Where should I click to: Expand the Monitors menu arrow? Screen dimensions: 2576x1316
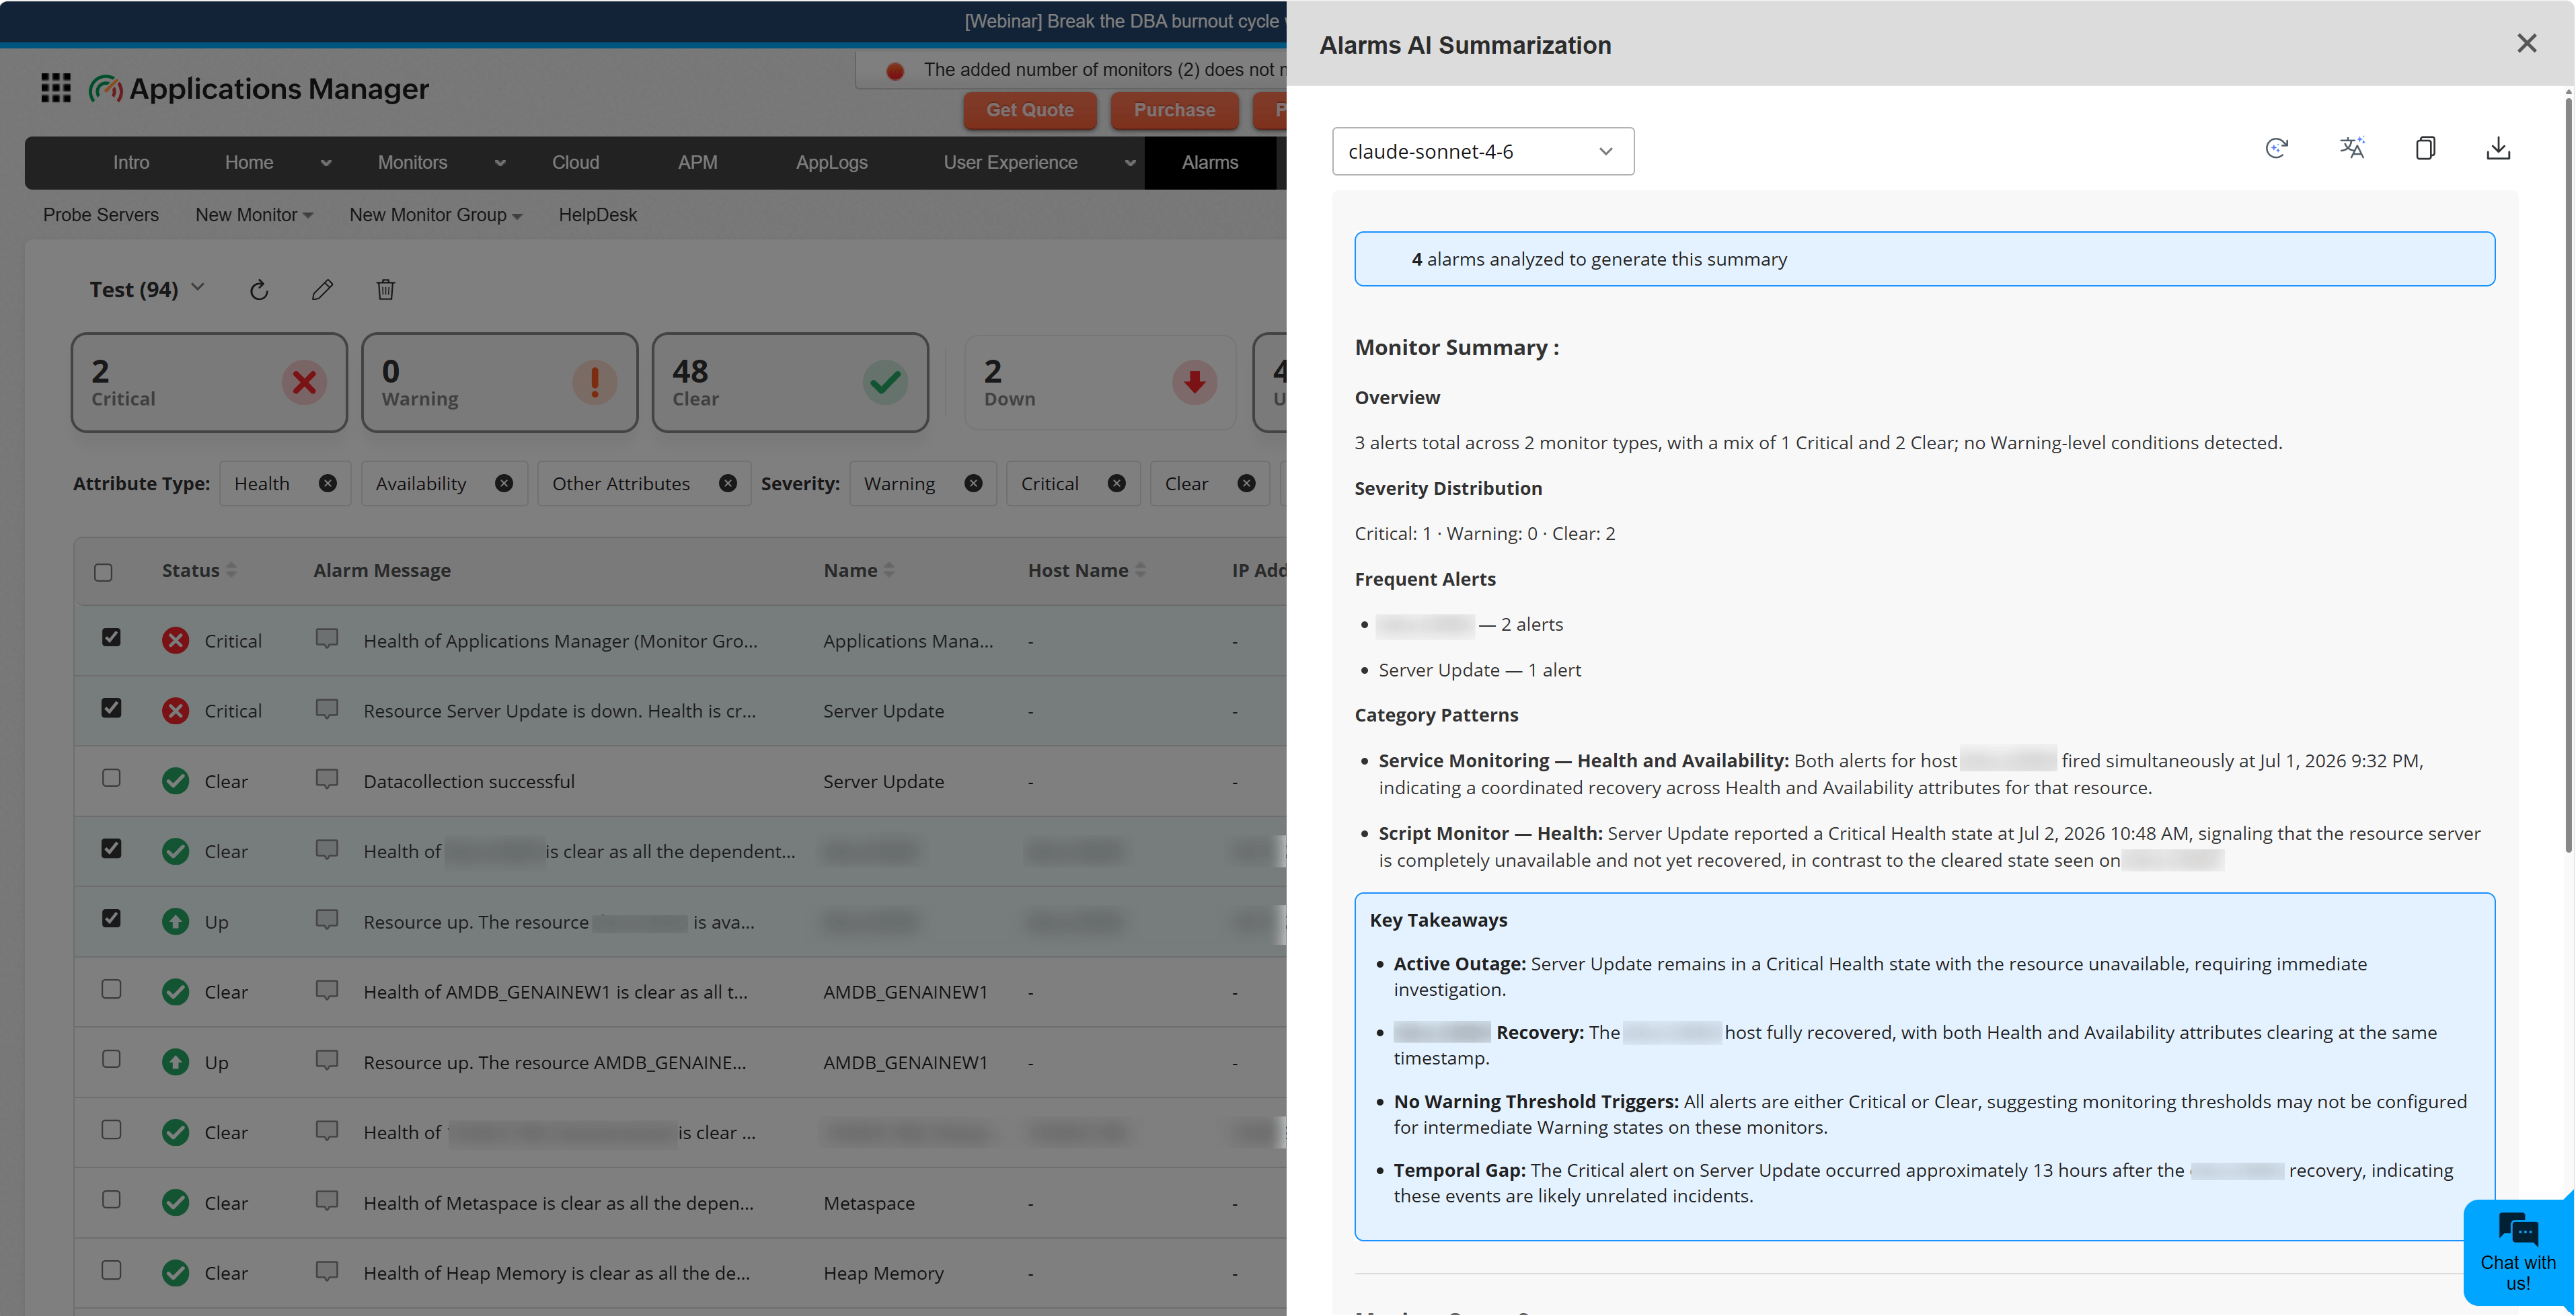click(500, 163)
